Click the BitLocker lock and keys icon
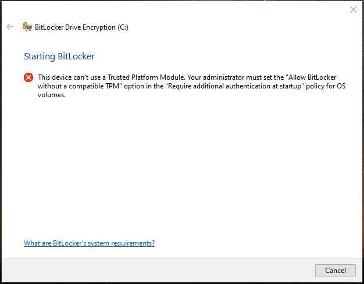 [27, 27]
